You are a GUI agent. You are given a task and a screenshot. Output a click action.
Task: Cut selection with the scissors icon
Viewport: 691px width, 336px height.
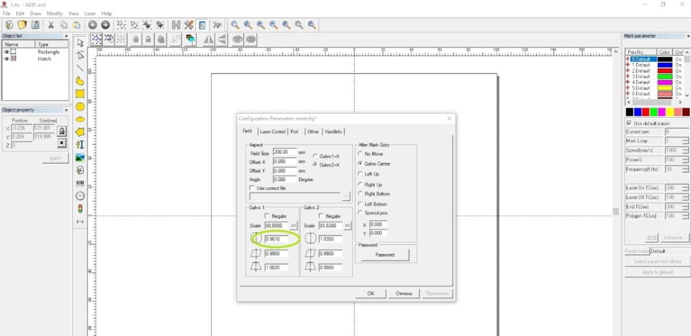pyautogui.click(x=51, y=25)
